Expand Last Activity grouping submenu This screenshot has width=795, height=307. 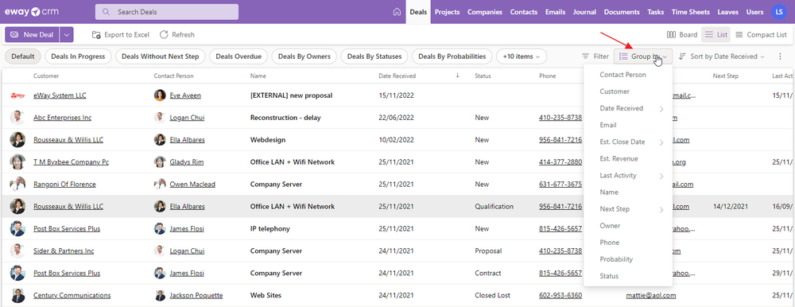(x=661, y=176)
